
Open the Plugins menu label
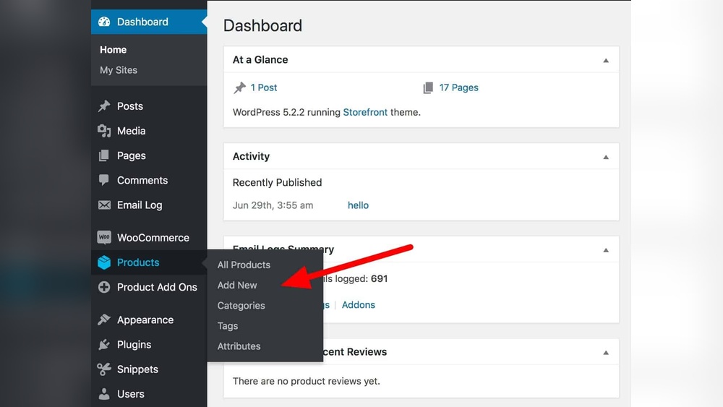[134, 344]
